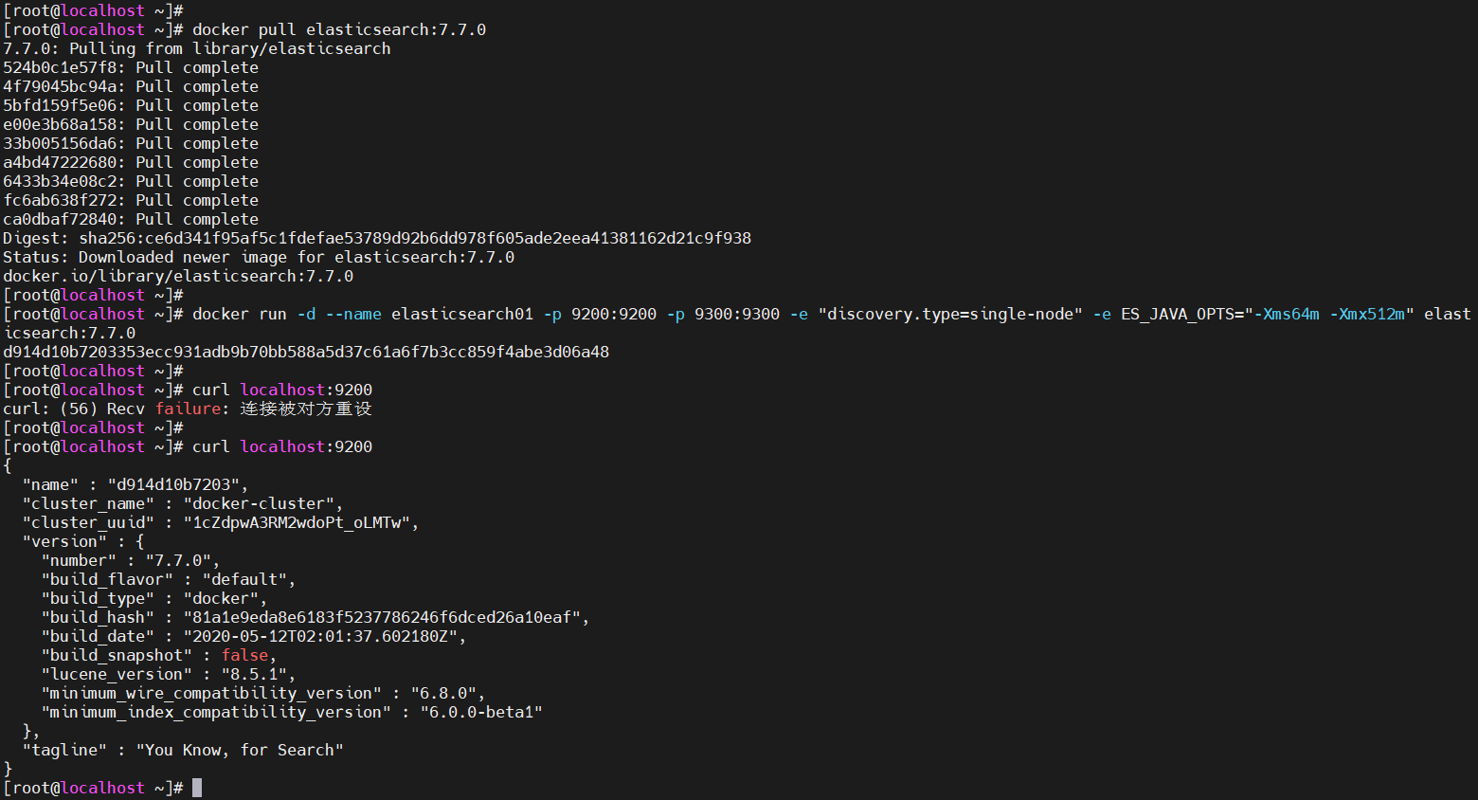The width and height of the screenshot is (1478, 800).
Task: Click layer 'a4bd47222680: Pull complete'
Action: click(x=131, y=162)
